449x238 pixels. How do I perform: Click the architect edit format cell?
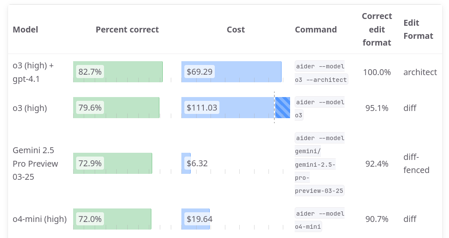[x=420, y=72]
